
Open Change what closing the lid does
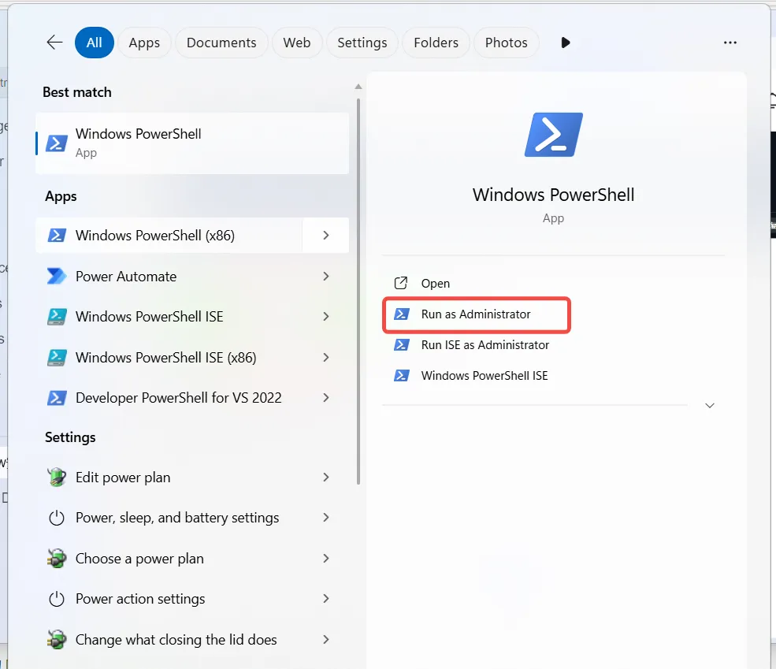click(x=192, y=639)
